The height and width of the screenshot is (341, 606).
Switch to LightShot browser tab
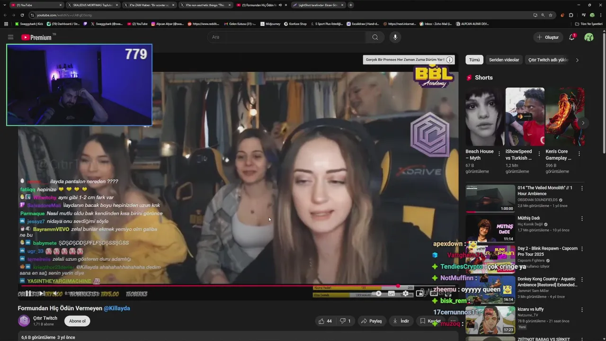pos(318,5)
